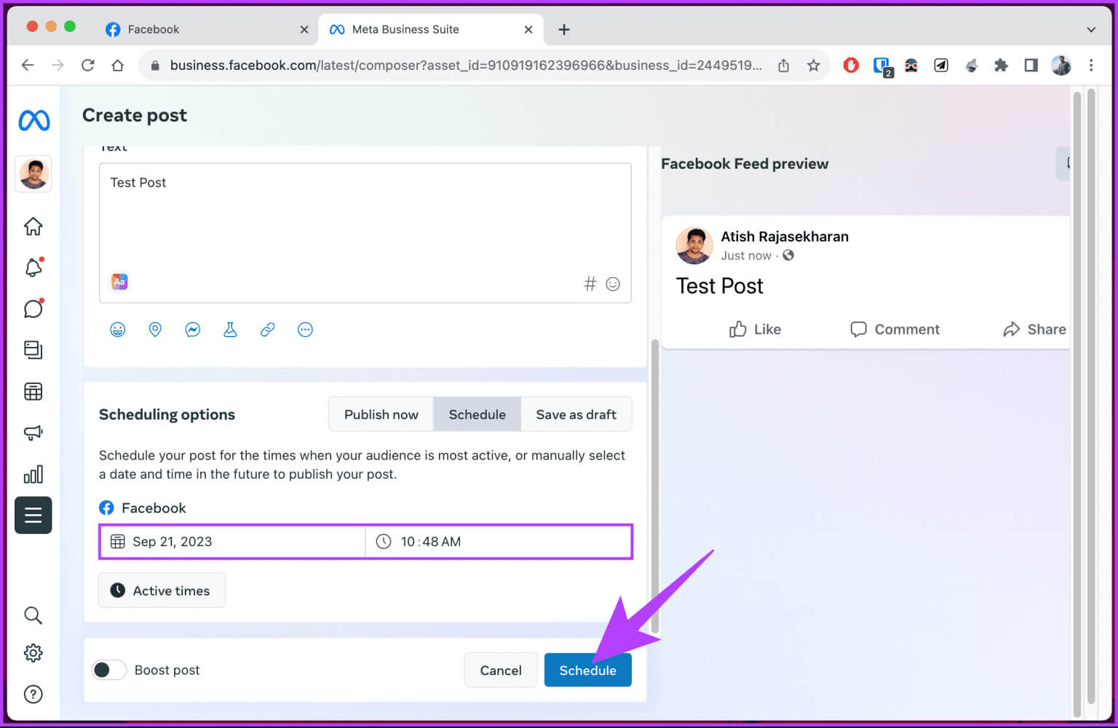Reload the browser page
Viewport: 1118px width, 728px height.
click(88, 65)
